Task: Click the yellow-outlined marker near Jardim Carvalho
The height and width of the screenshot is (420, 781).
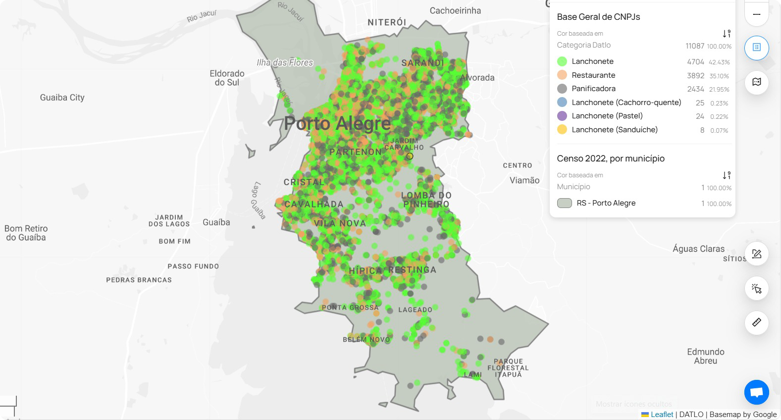Action: [410, 156]
